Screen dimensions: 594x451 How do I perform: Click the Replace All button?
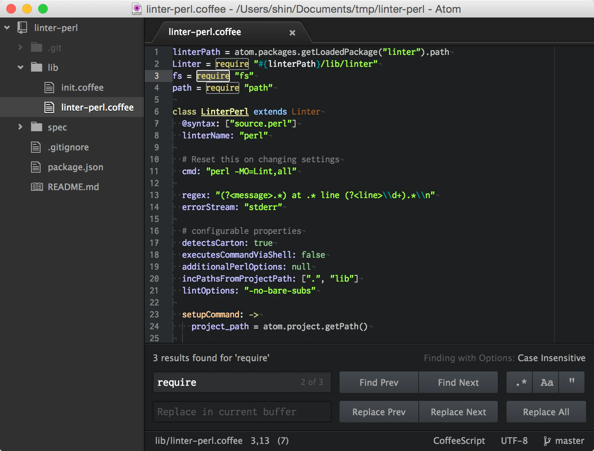pyautogui.click(x=546, y=412)
